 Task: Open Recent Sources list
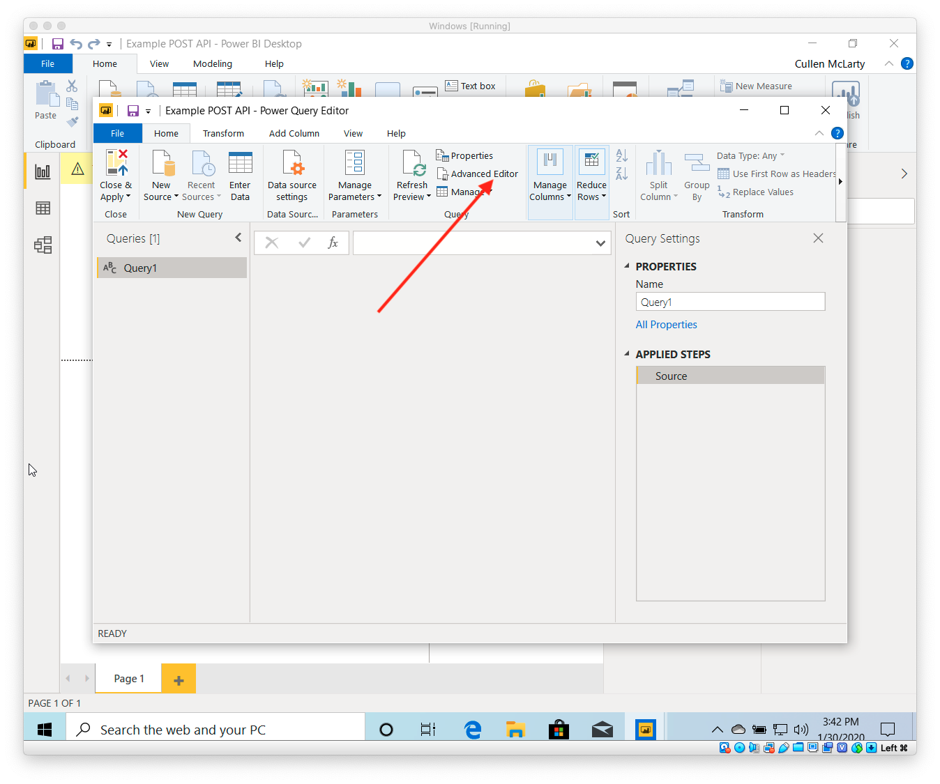(202, 176)
